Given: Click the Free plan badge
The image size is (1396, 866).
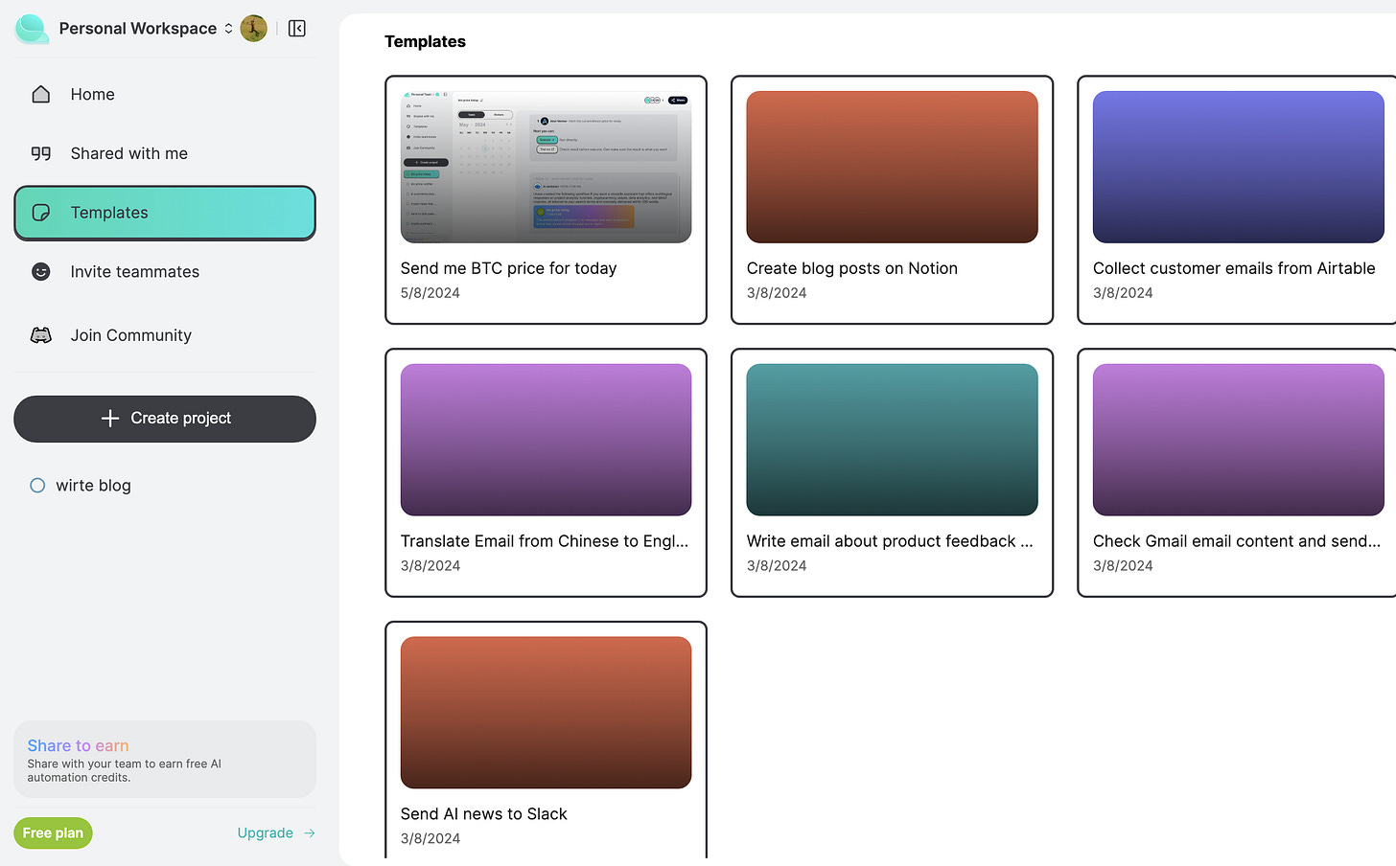Looking at the screenshot, I should point(53,832).
